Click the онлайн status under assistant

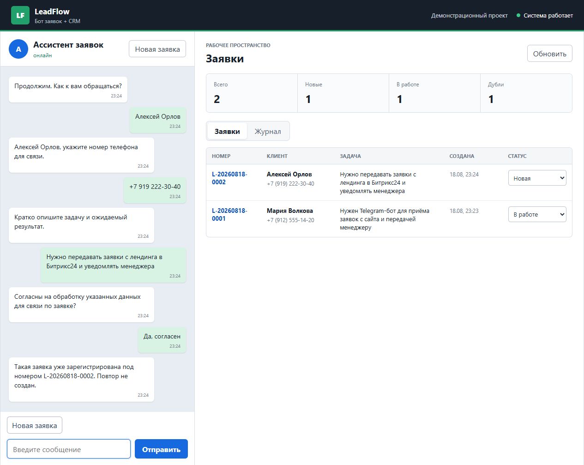(x=42, y=55)
